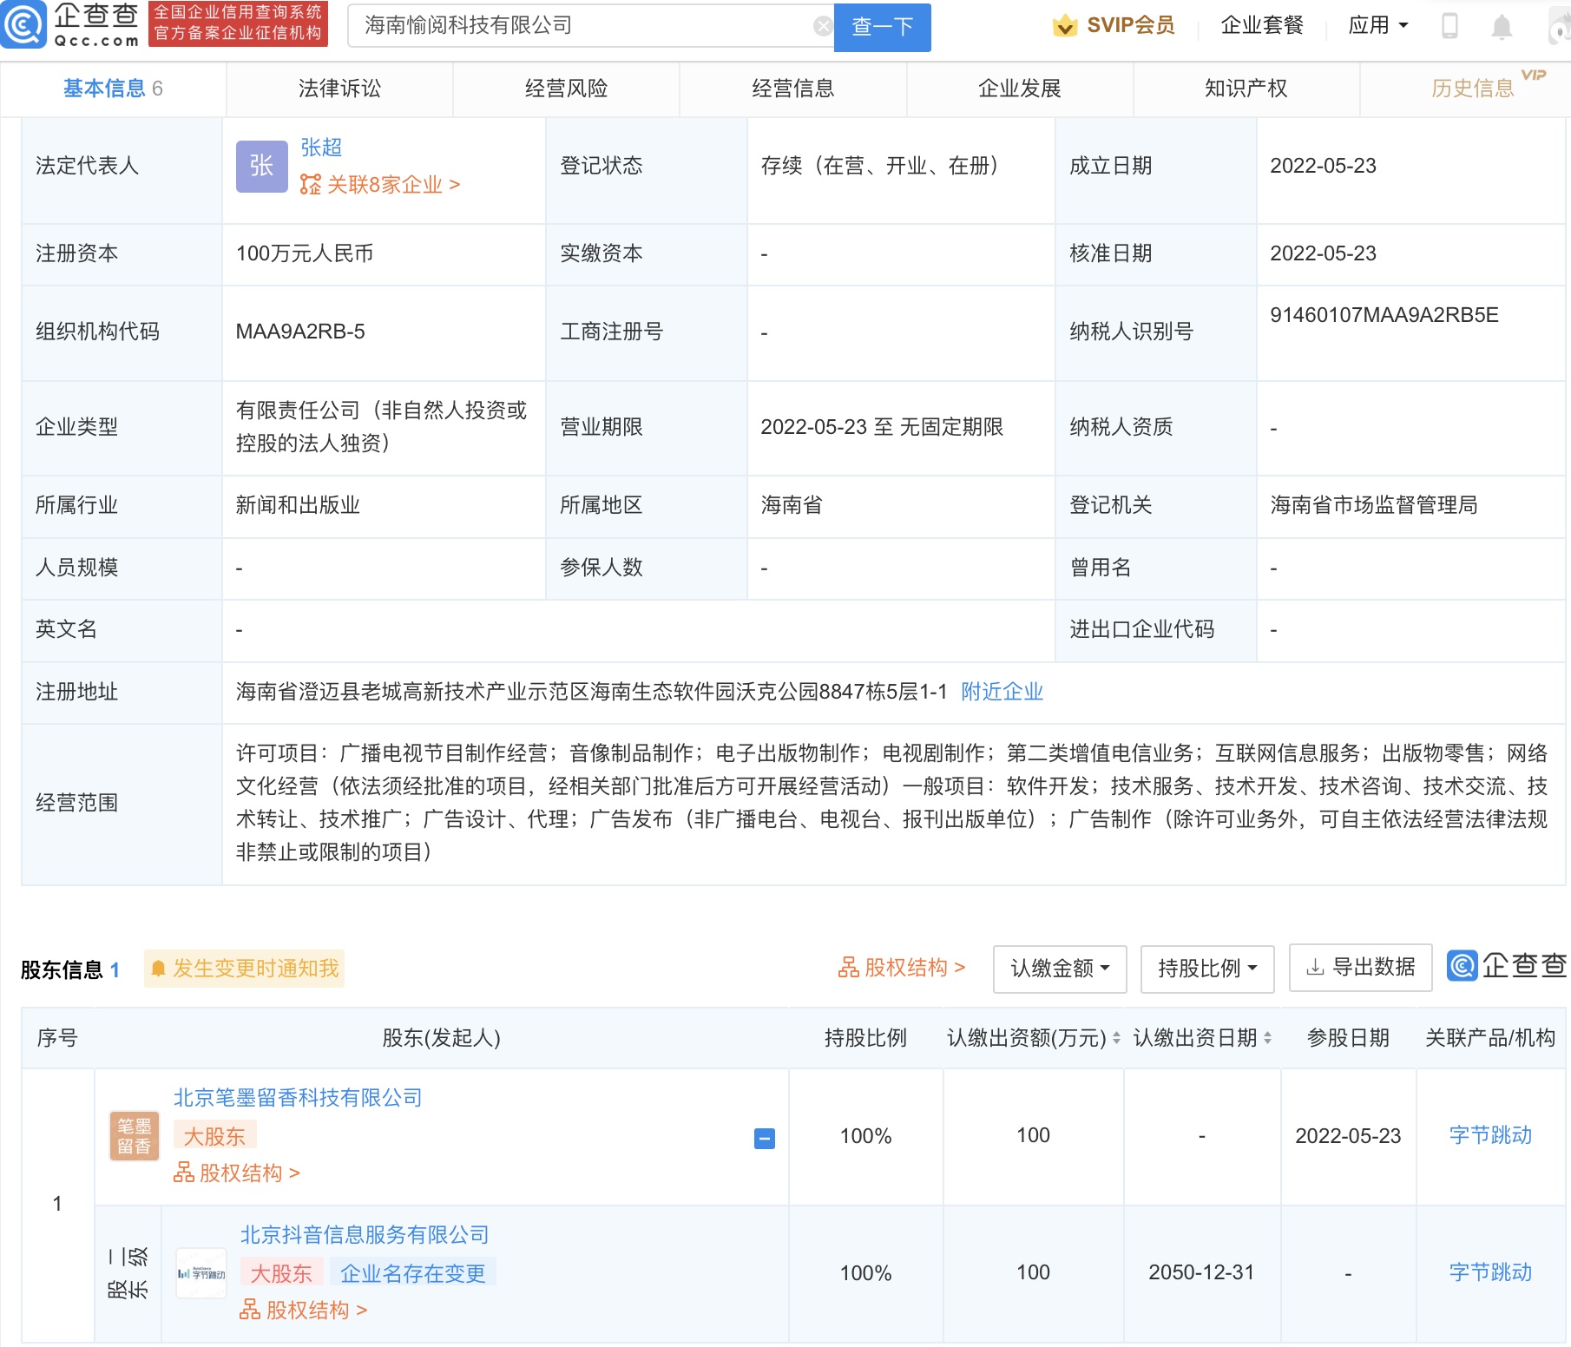The width and height of the screenshot is (1571, 1347).
Task: Open 股权结构 link under 北京笔墨留香
Action: (237, 1173)
